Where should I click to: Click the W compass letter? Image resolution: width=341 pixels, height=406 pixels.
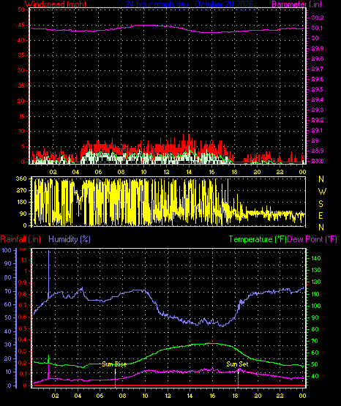[322, 192]
